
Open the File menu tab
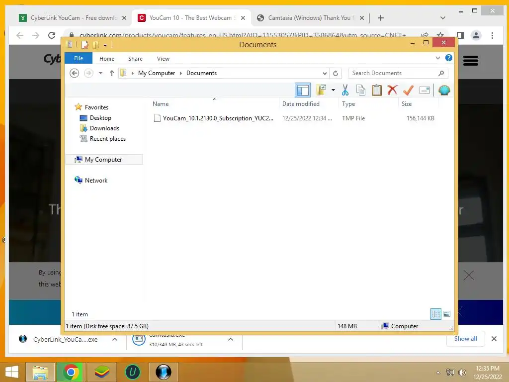tap(78, 58)
